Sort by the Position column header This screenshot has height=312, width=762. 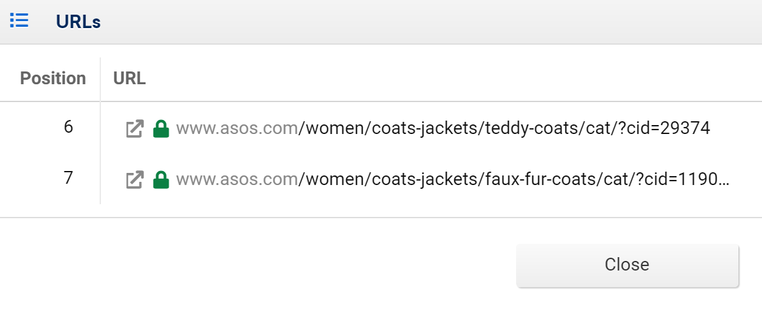click(x=53, y=78)
